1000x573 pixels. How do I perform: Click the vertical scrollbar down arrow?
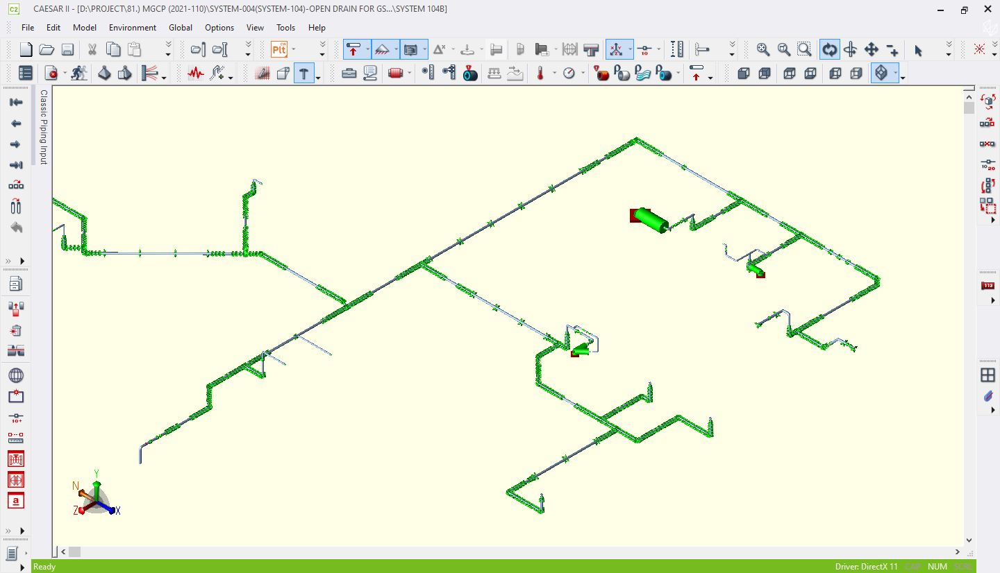(x=969, y=540)
